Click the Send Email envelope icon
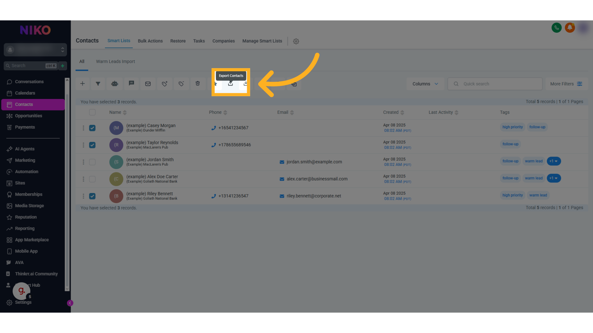The width and height of the screenshot is (593, 333). [148, 84]
